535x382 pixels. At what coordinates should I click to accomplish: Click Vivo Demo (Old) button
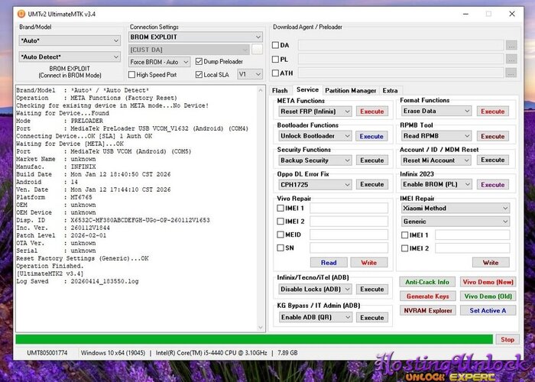click(x=488, y=296)
